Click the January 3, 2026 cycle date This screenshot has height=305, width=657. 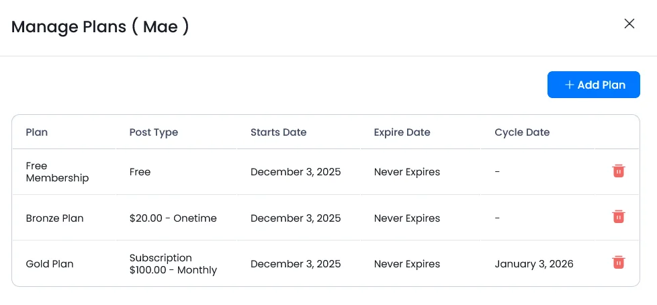pyautogui.click(x=534, y=264)
